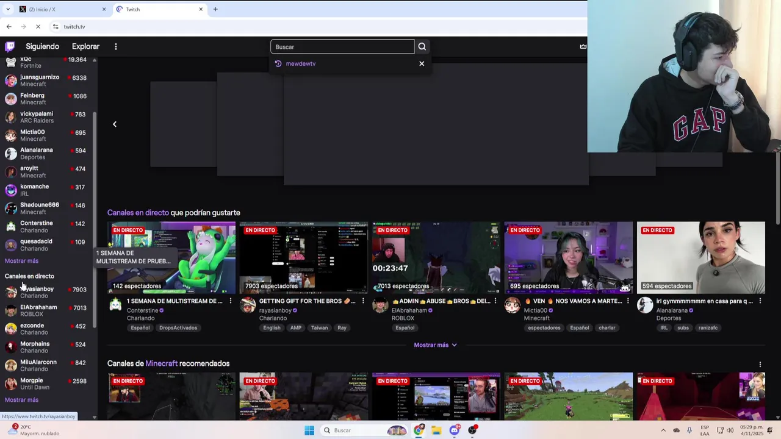Image resolution: width=781 pixels, height=439 pixels.
Task: Open stream thumbnail with 7903 espectadores
Action: tap(304, 258)
